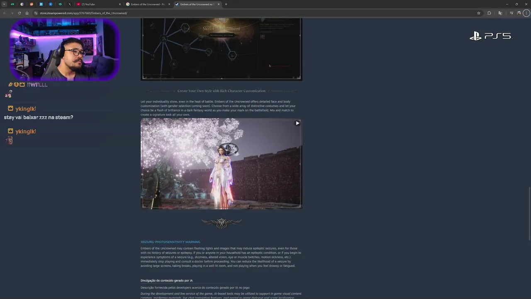The width and height of the screenshot is (531, 299).
Task: Switch to the pinned teal arrows tab
Action: (60, 4)
